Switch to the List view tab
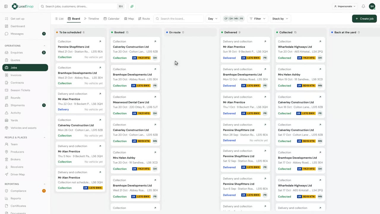380x214 pixels. 59,18
